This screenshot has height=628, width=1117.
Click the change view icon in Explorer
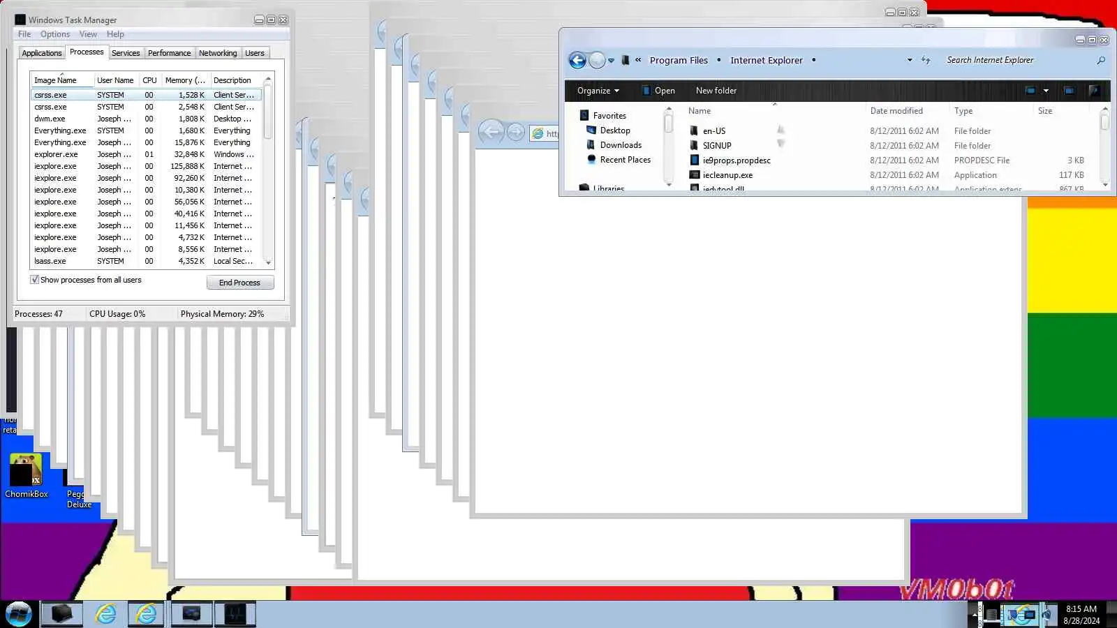pos(1030,91)
